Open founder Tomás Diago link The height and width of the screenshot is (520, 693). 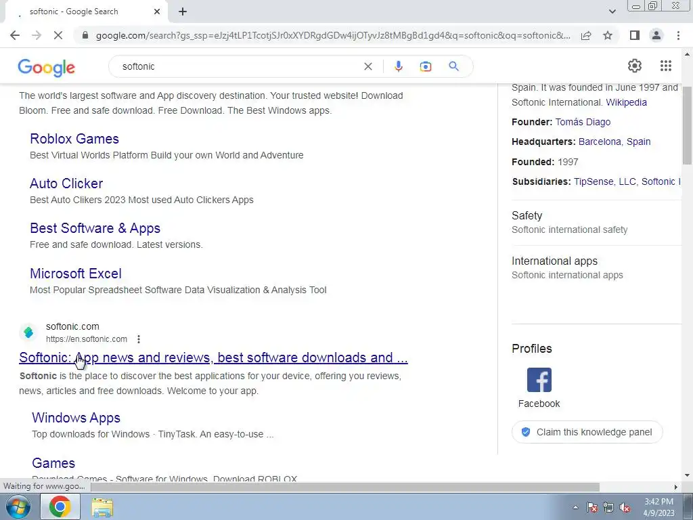(x=583, y=122)
